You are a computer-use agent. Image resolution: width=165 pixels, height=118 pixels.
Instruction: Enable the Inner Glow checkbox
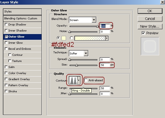coord(6,43)
